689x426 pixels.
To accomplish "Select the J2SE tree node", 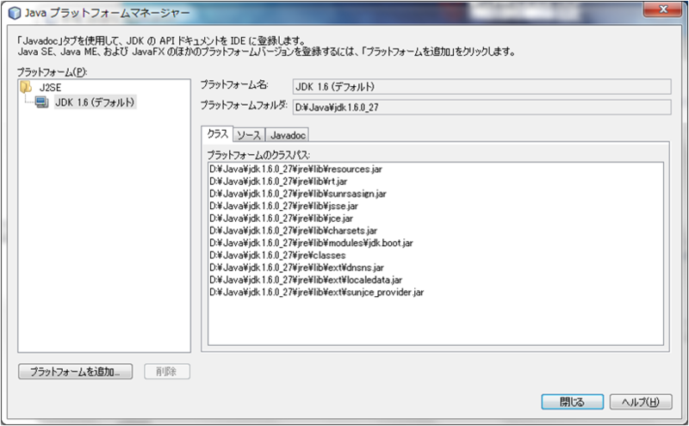I will pyautogui.click(x=50, y=88).
